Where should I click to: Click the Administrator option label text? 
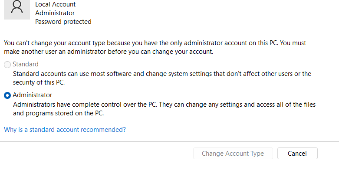click(x=33, y=95)
